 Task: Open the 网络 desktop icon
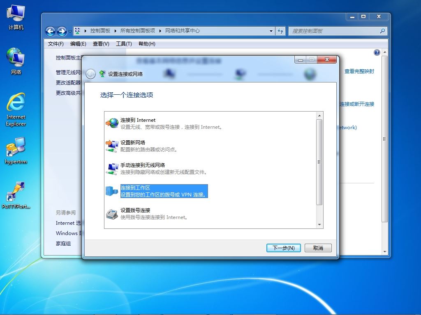tap(16, 62)
